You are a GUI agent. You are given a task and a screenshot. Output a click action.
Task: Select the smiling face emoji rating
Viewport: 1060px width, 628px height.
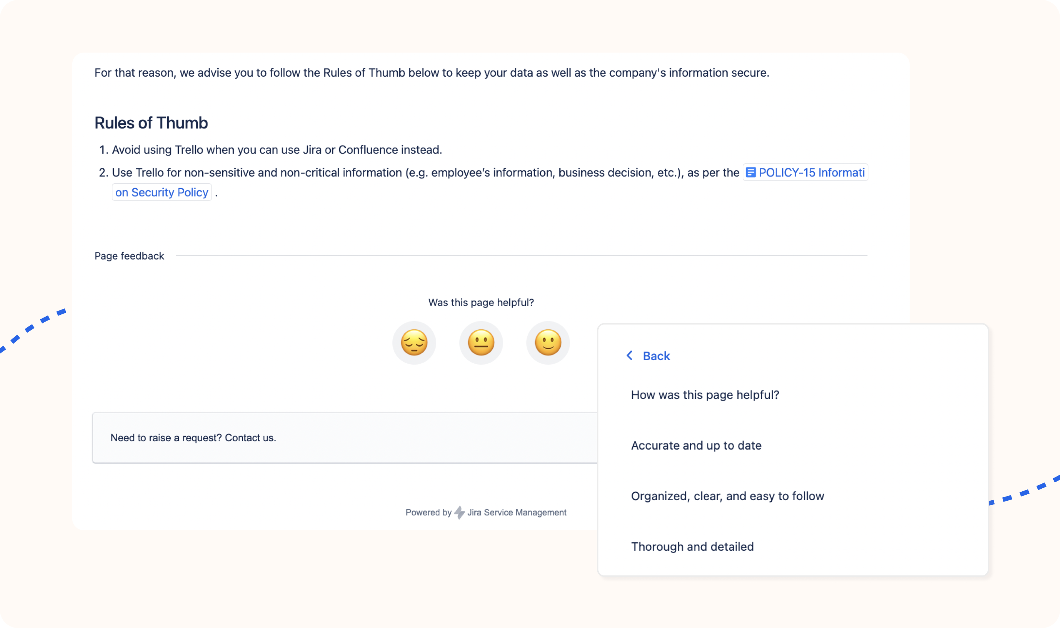point(548,342)
